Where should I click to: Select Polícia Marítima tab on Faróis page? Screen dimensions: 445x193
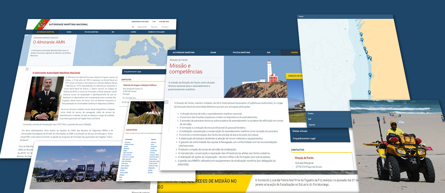click(x=242, y=53)
